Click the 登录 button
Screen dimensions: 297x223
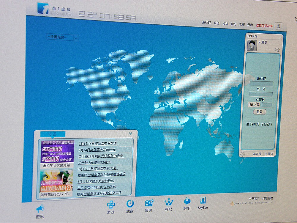(x=260, y=112)
